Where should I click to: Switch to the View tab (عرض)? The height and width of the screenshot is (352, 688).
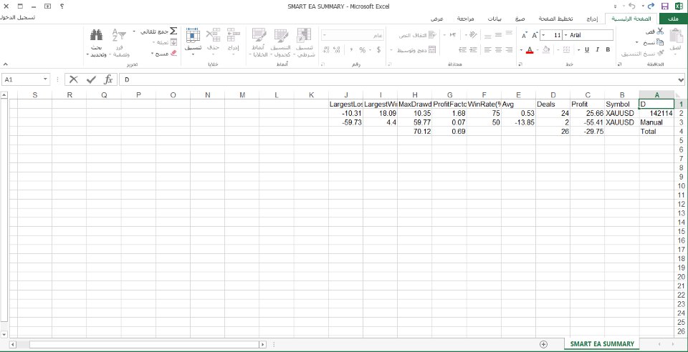point(437,19)
